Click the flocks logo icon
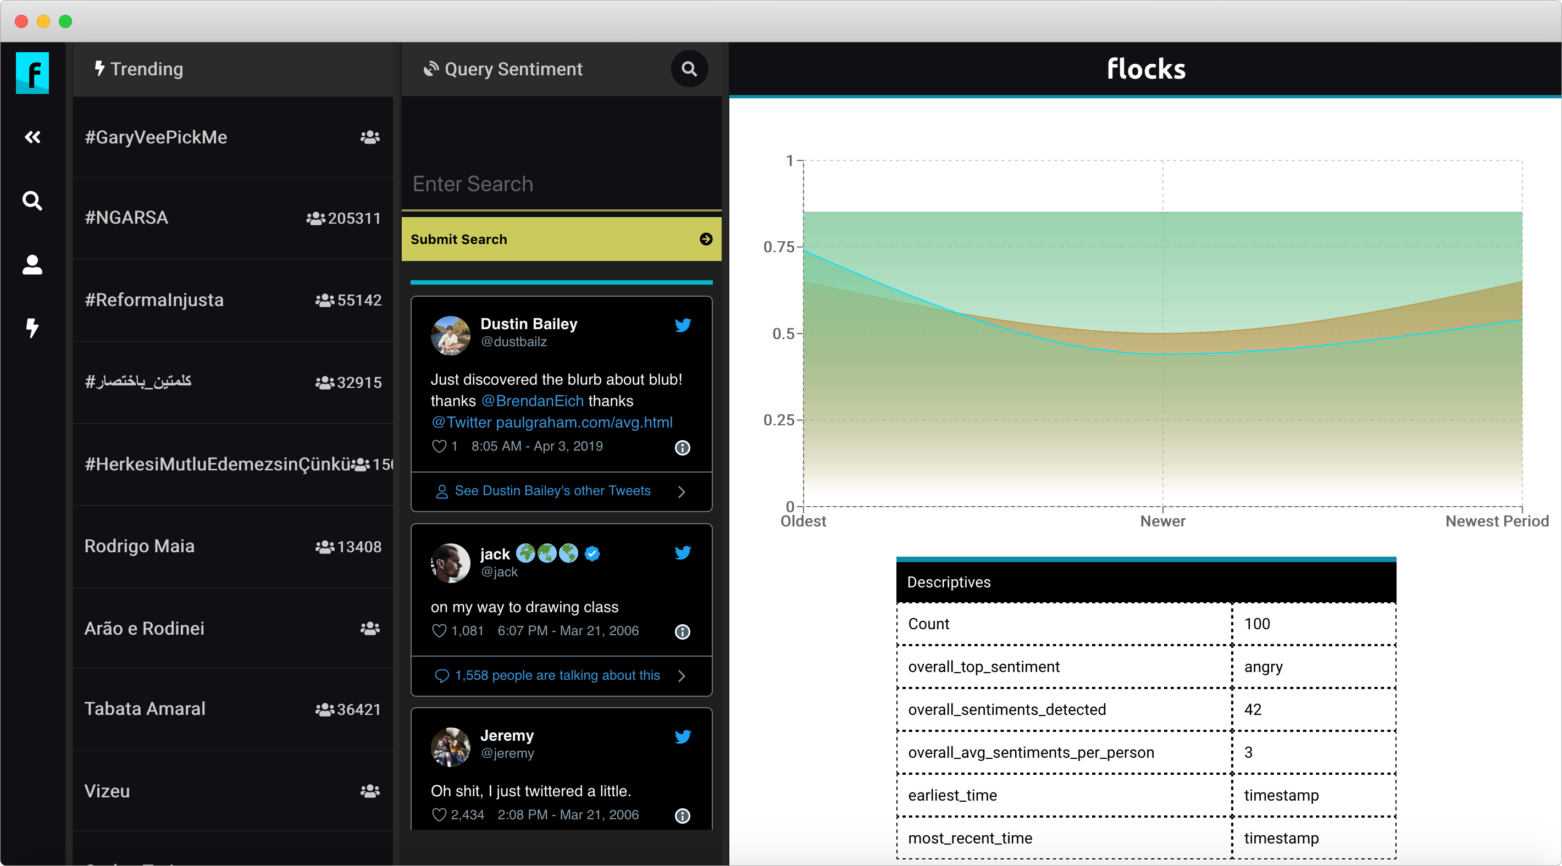Image resolution: width=1562 pixels, height=866 pixels. (x=32, y=73)
